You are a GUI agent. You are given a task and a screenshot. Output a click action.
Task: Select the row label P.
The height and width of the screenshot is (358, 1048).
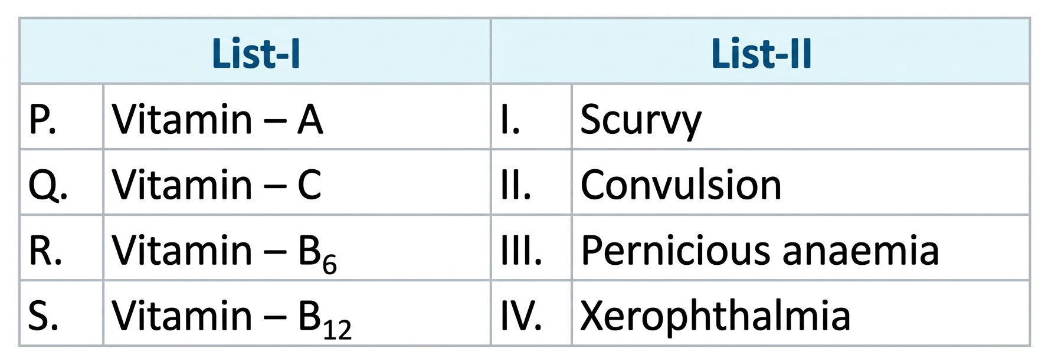click(x=42, y=120)
